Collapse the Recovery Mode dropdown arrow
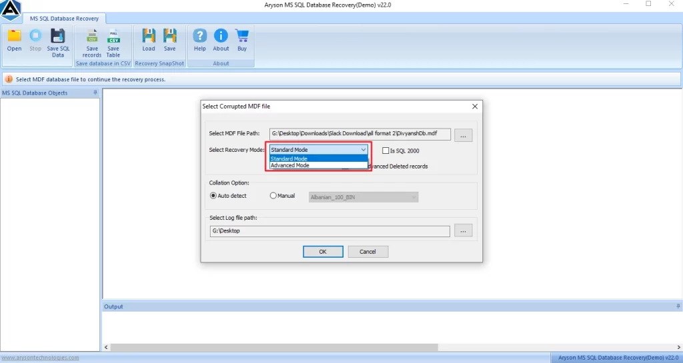 364,150
